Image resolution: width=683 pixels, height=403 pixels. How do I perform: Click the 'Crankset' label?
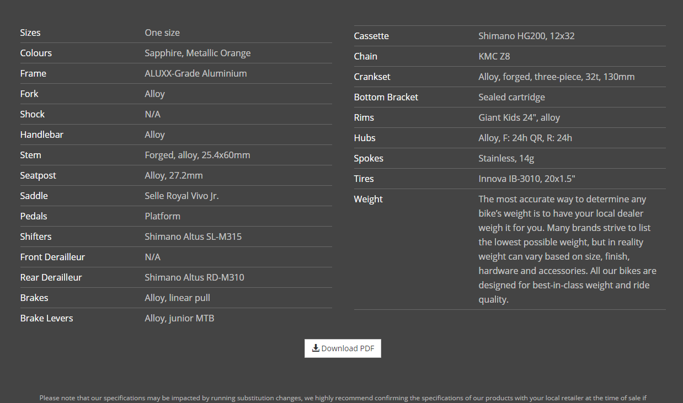(x=372, y=77)
